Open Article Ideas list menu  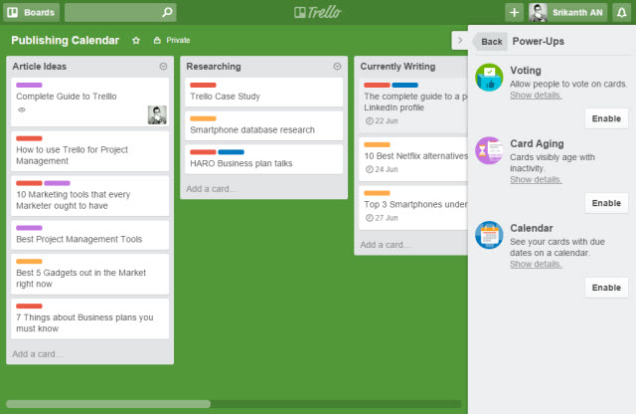pos(163,67)
